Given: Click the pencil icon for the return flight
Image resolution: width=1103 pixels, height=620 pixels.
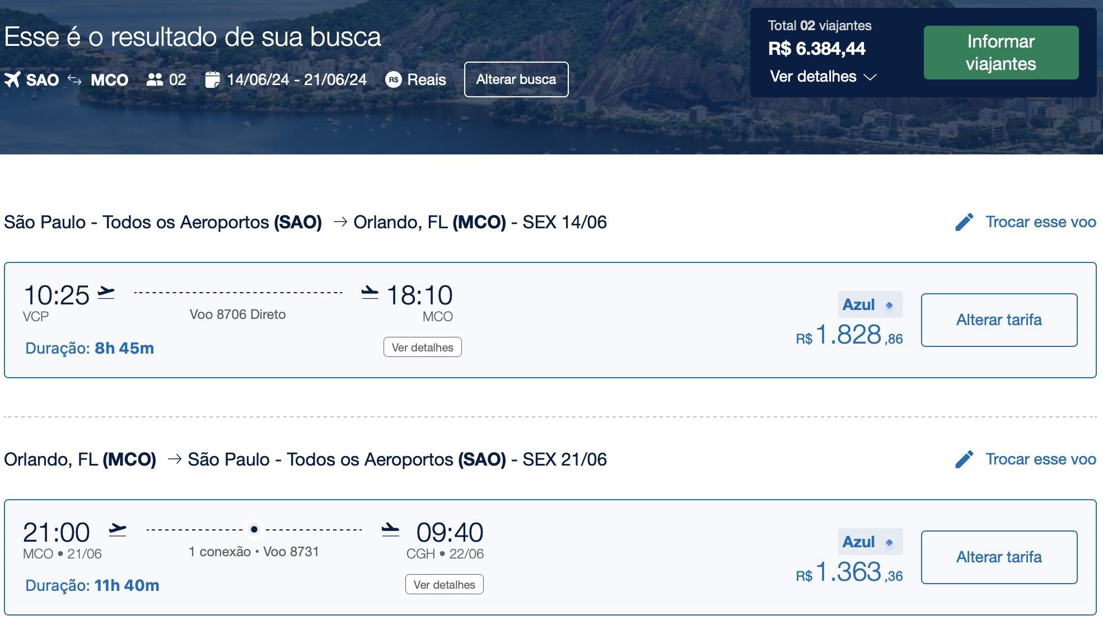Looking at the screenshot, I should point(964,459).
